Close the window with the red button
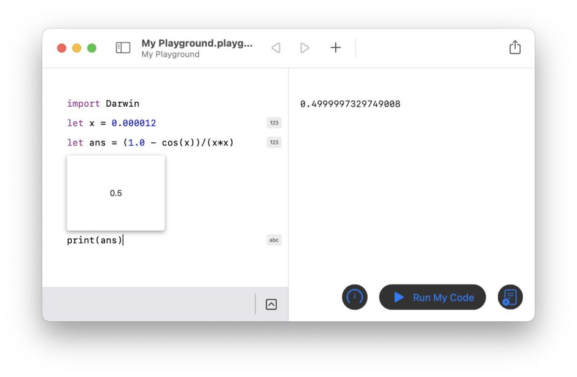Image resolution: width=577 pixels, height=377 pixels. 61,48
